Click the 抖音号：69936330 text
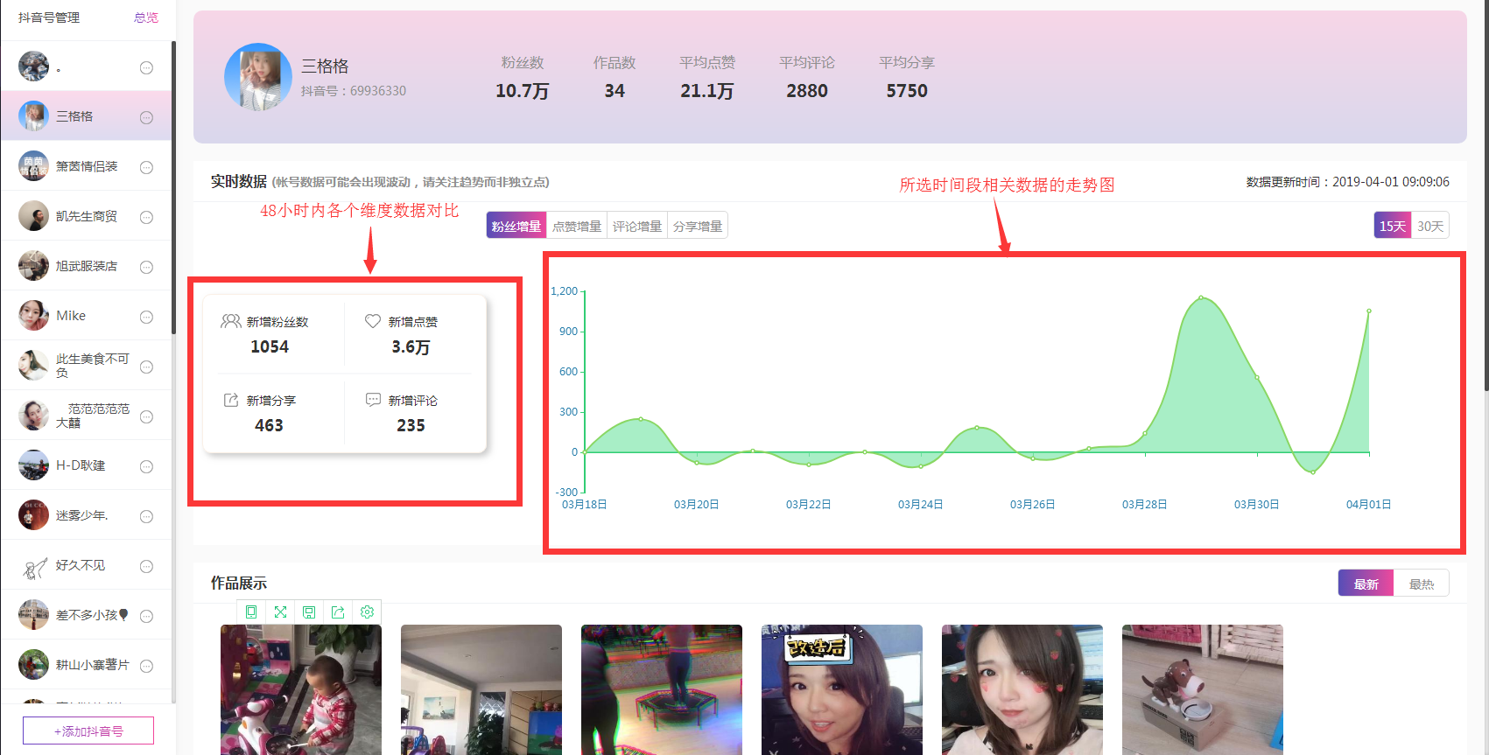The image size is (1489, 755). click(x=354, y=91)
